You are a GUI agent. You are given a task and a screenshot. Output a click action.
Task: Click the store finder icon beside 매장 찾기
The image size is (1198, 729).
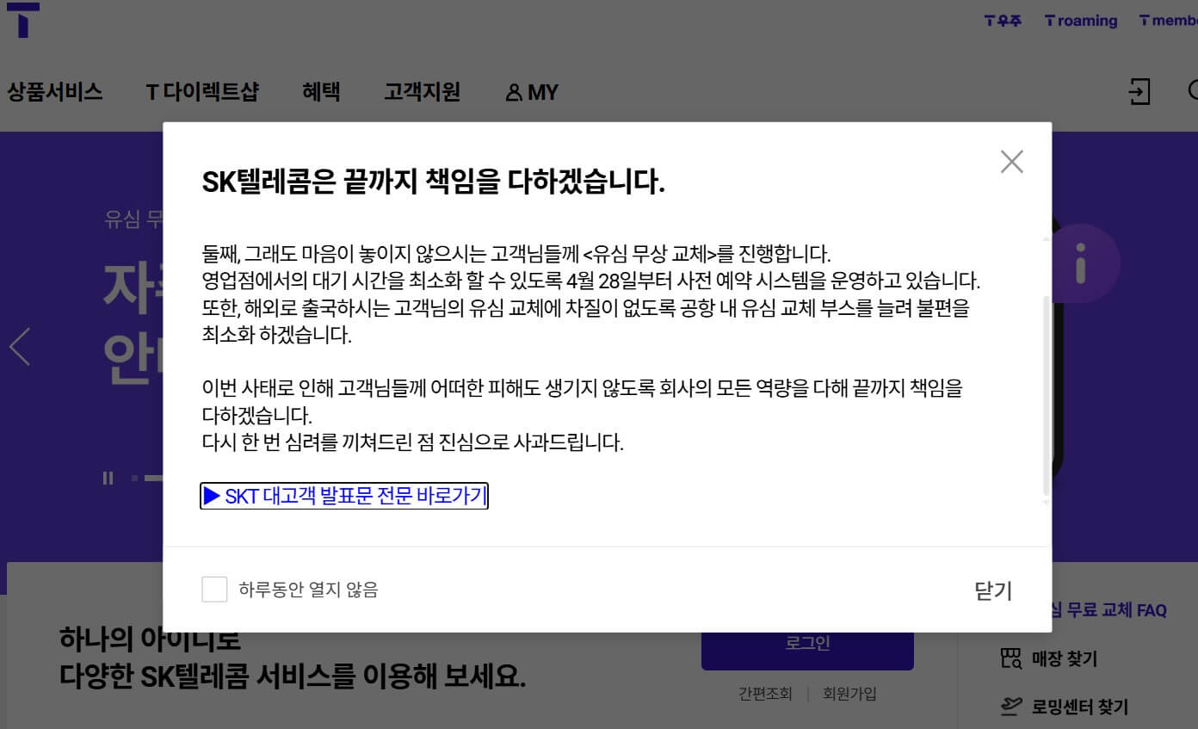[x=1011, y=659]
